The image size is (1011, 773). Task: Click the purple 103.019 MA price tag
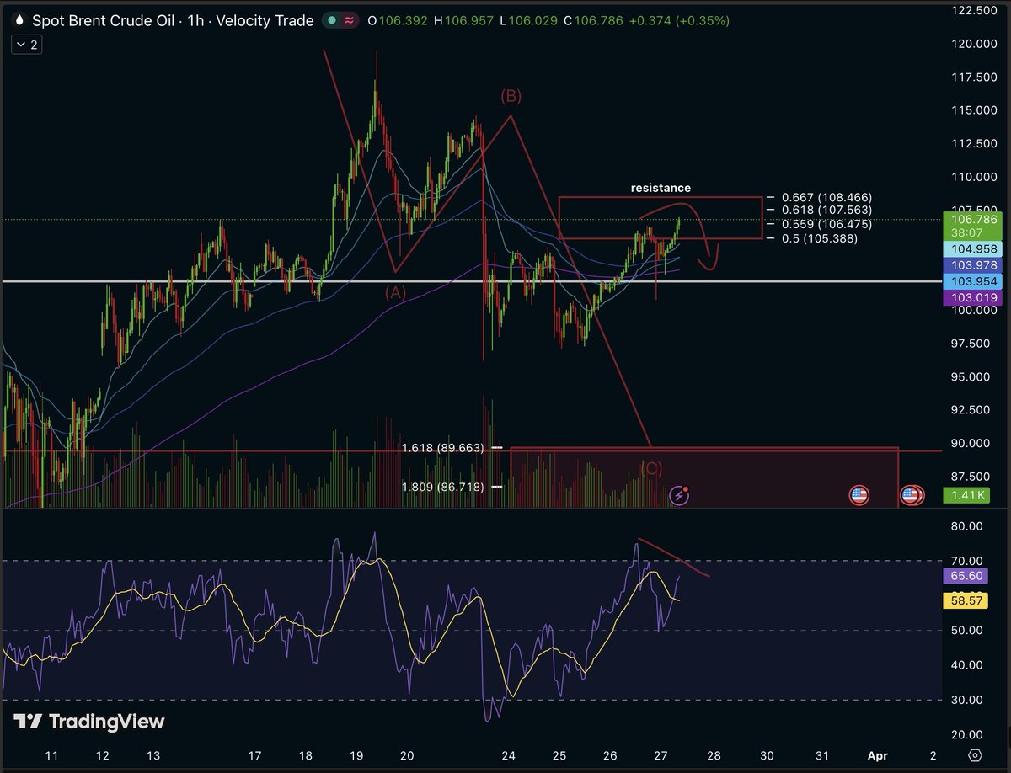971,297
